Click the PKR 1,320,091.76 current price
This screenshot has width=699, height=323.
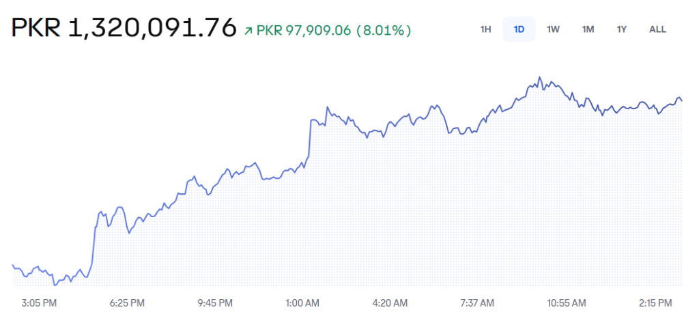(124, 28)
